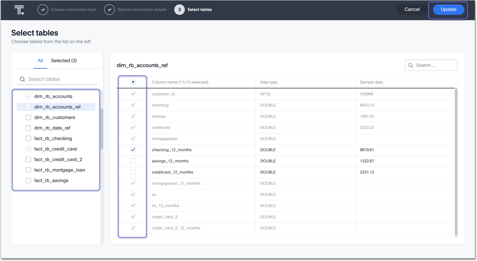
Task: Switch to the "All" tab
Action: click(40, 60)
